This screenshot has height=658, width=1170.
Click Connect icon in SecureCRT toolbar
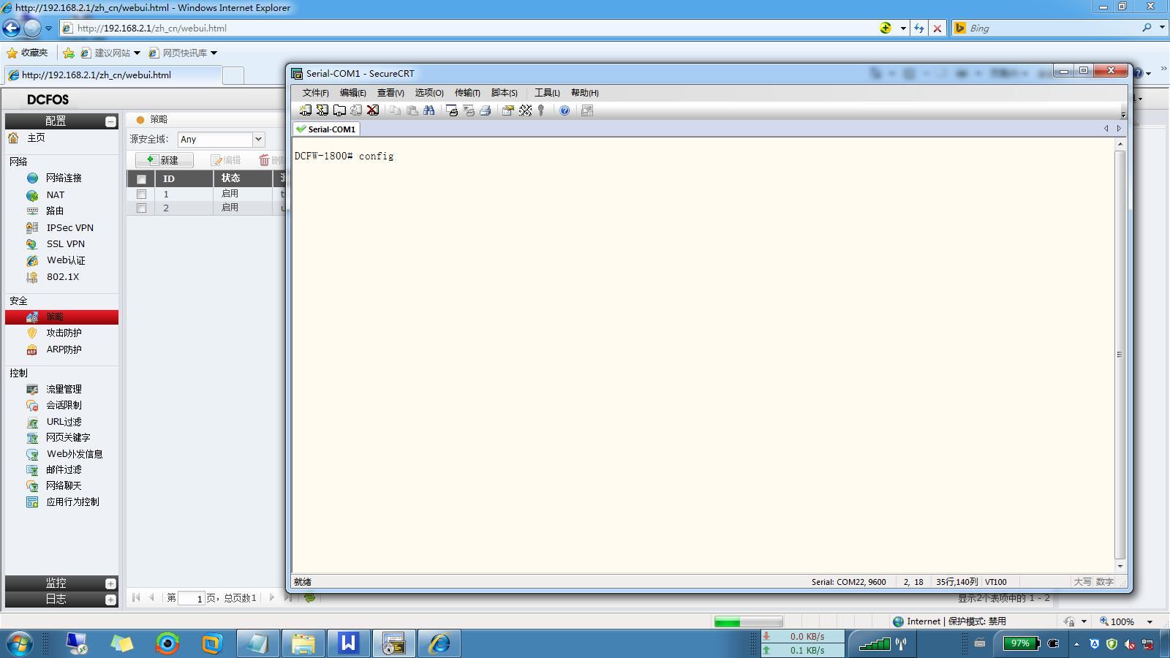pos(305,110)
